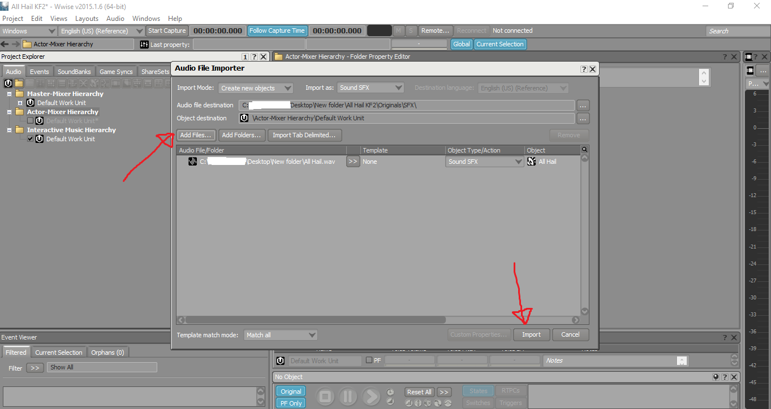Cancel the Audio File Importer dialog
The height and width of the screenshot is (409, 771).
click(570, 334)
